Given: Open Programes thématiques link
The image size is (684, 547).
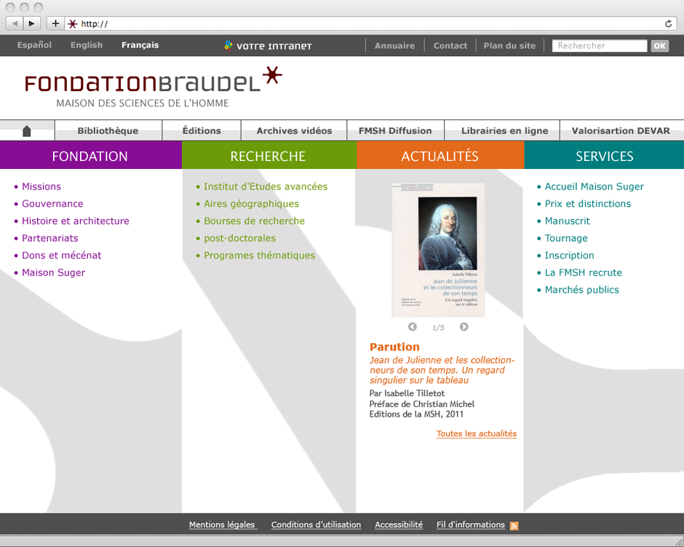Looking at the screenshot, I should (x=260, y=256).
